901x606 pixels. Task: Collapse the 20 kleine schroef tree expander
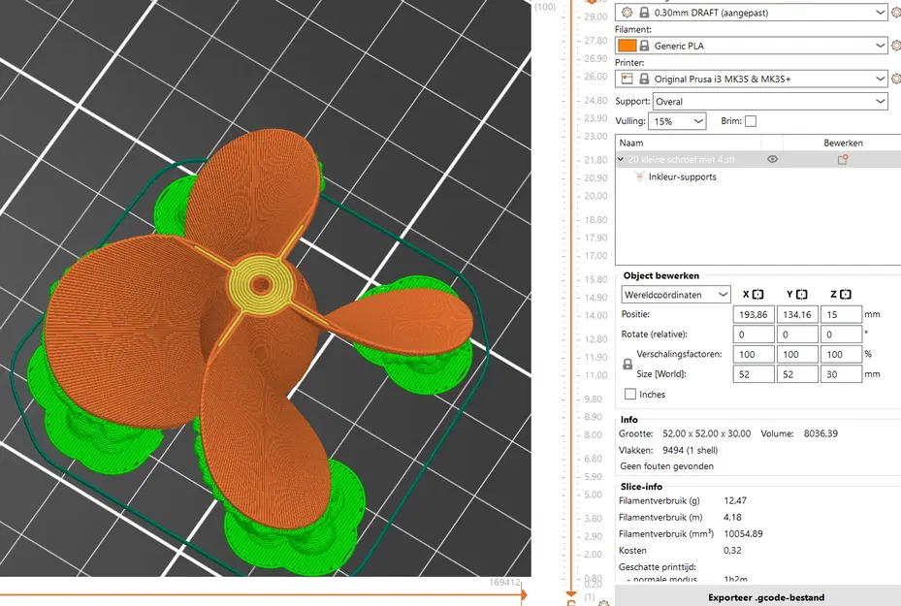(x=621, y=159)
